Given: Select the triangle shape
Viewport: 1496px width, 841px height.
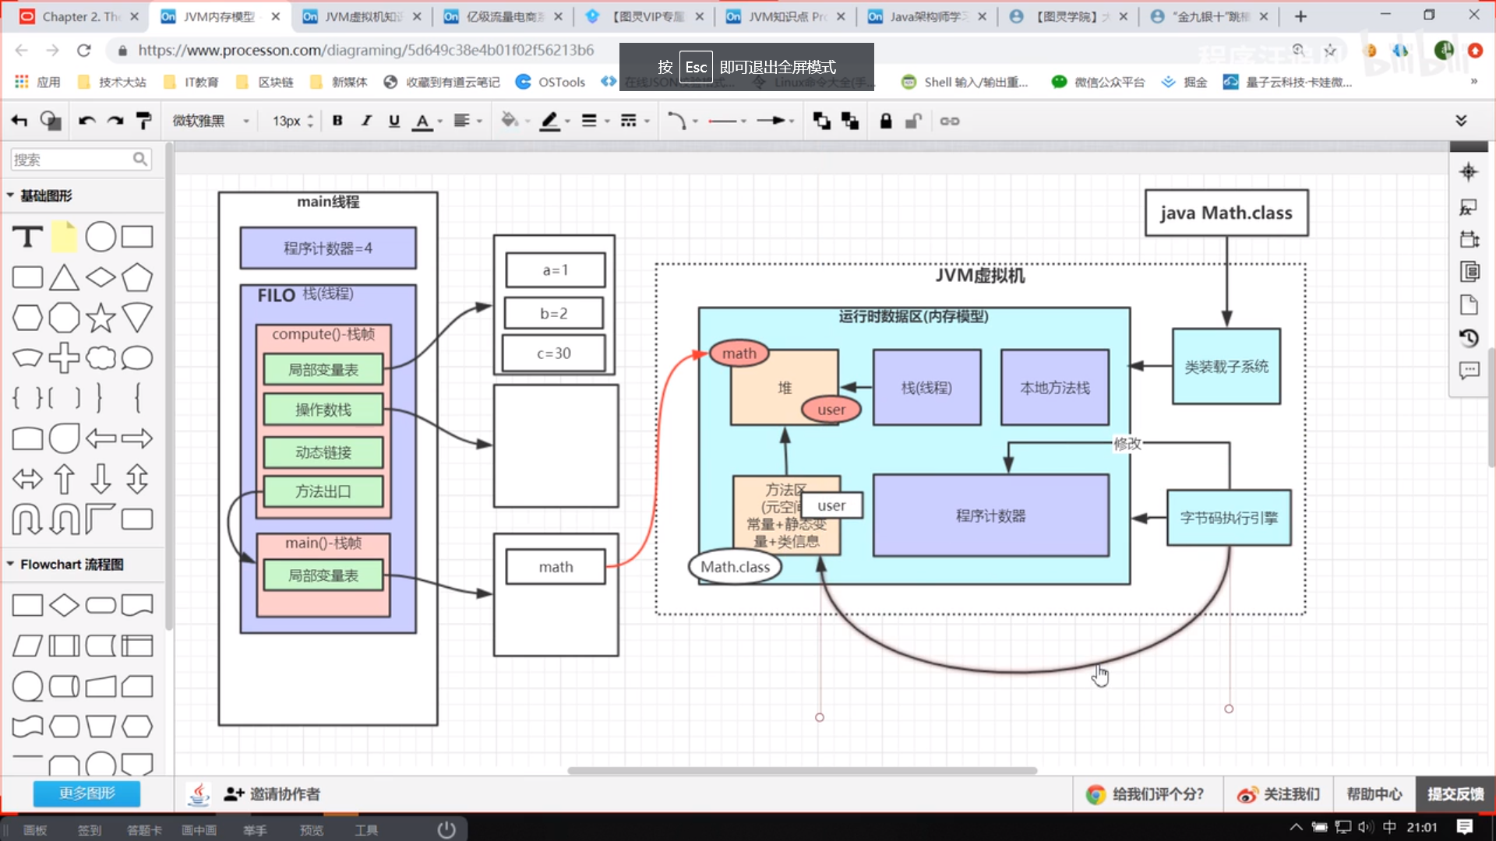Looking at the screenshot, I should (64, 278).
